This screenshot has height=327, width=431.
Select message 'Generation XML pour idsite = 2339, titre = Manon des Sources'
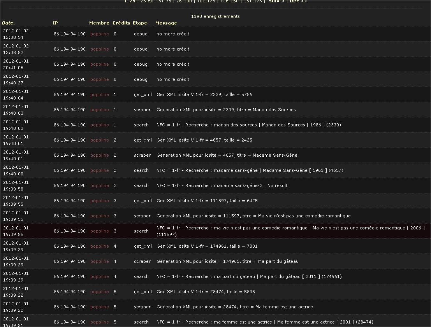click(x=226, y=110)
